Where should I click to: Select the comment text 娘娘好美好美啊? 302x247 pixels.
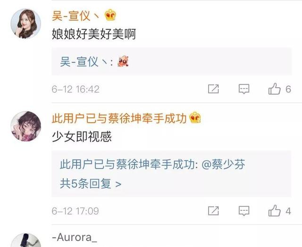tap(94, 34)
